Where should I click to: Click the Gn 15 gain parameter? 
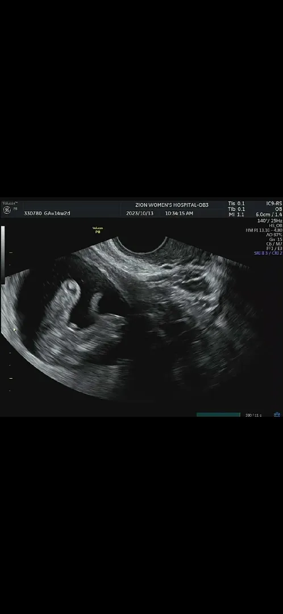tap(276, 239)
